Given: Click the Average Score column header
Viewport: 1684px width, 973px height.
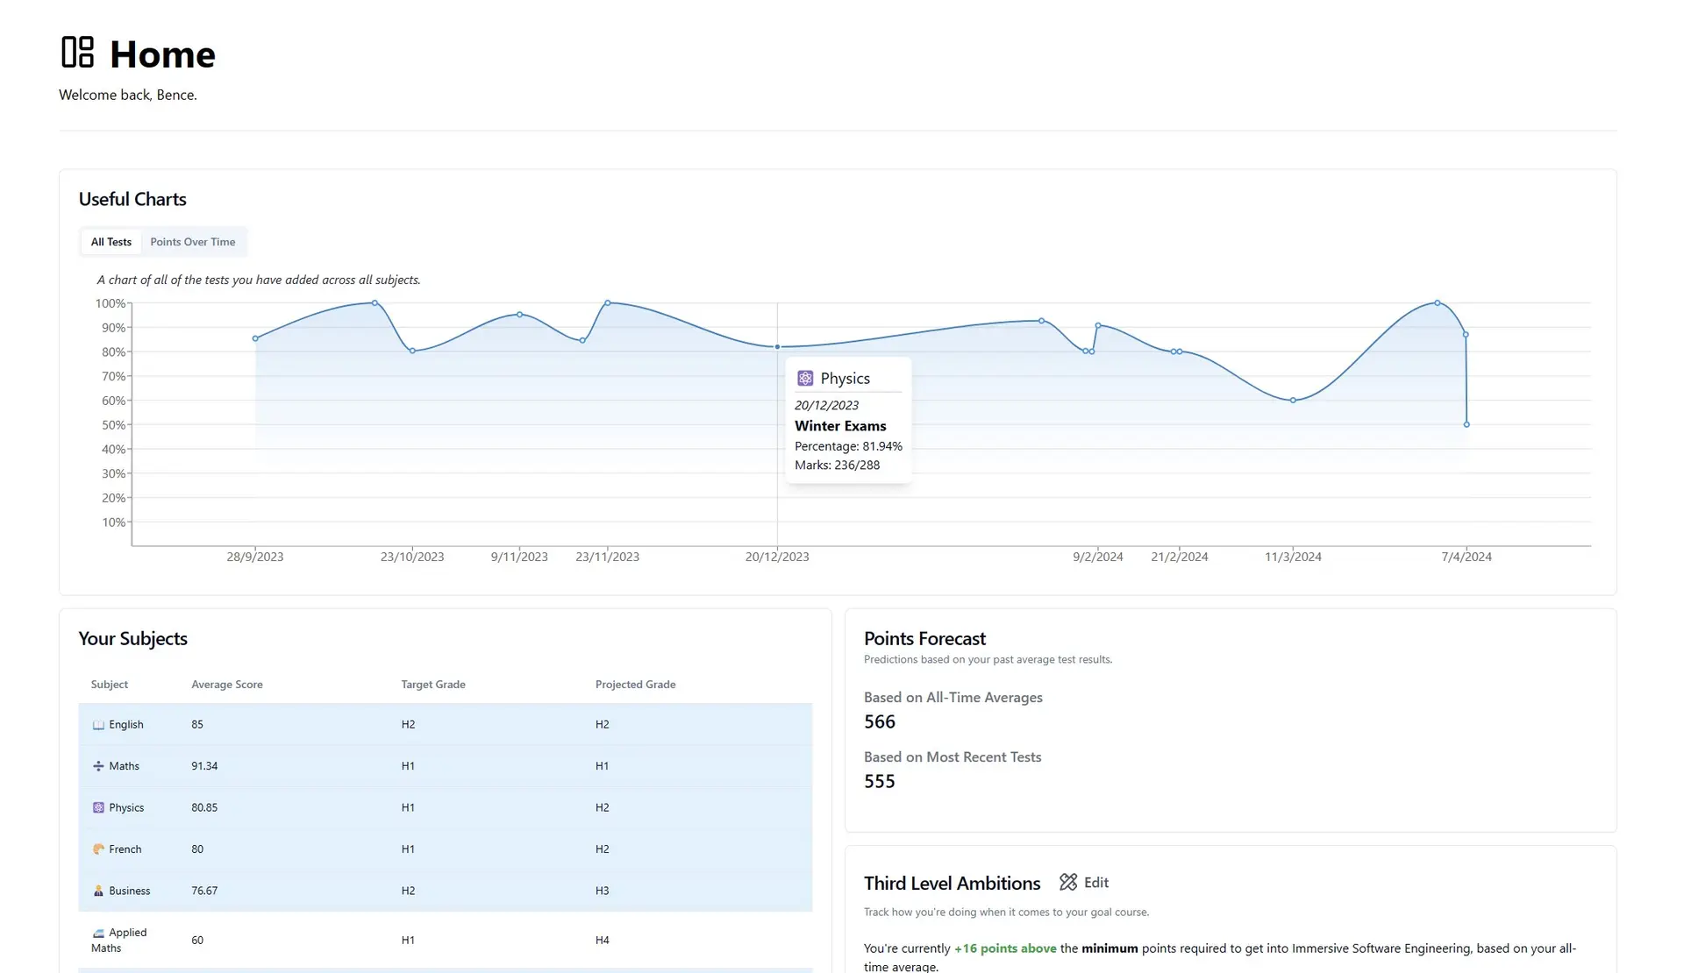Looking at the screenshot, I should pyautogui.click(x=226, y=685).
